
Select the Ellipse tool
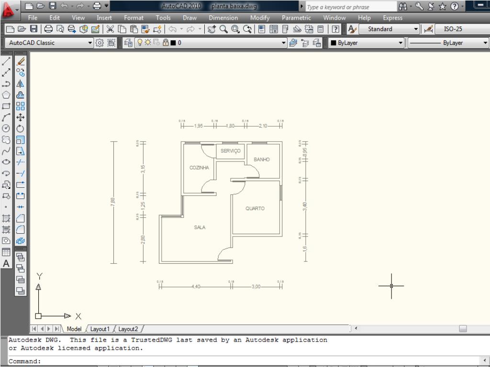(6, 162)
